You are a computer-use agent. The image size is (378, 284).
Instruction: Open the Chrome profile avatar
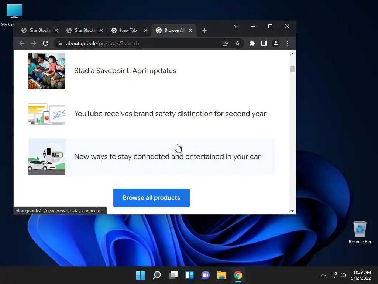tap(275, 44)
